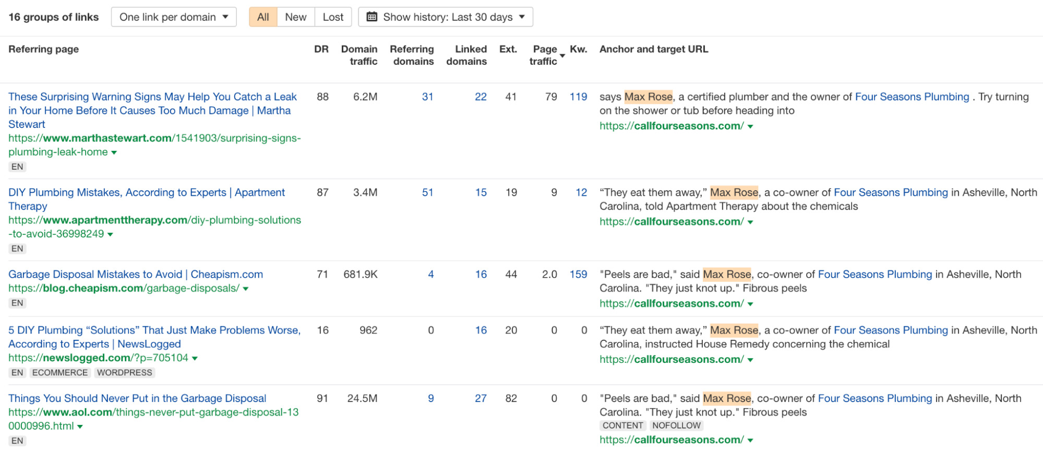Click linked domains value 27 for AOL row

(x=481, y=398)
